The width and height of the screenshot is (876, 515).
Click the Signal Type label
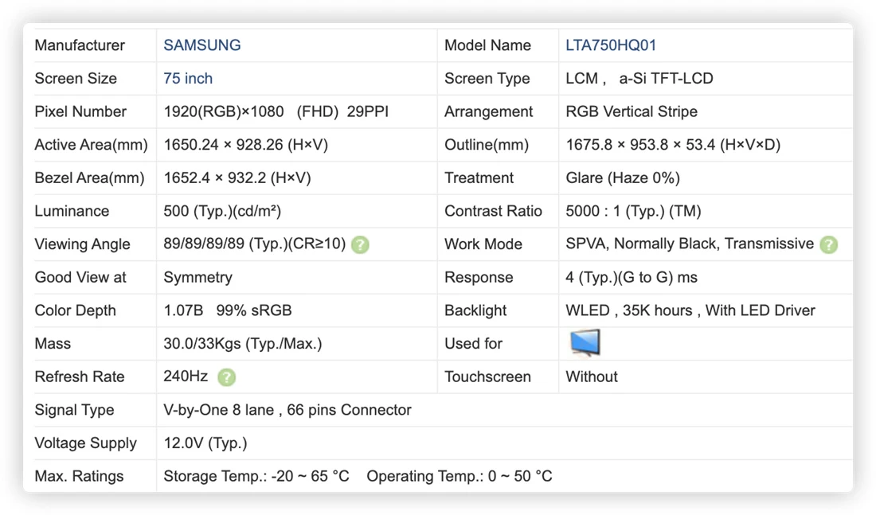(x=74, y=410)
